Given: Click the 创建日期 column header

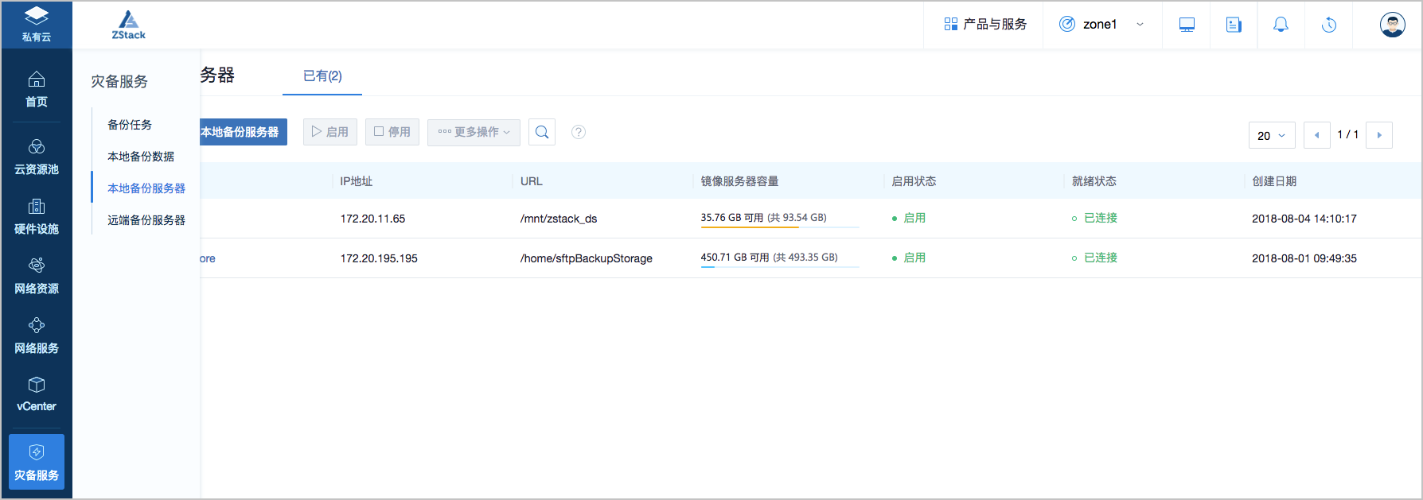Looking at the screenshot, I should [x=1274, y=181].
